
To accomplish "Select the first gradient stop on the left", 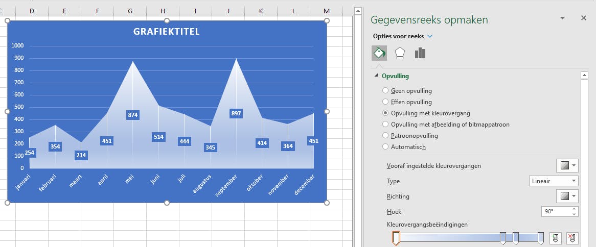I will coord(396,238).
